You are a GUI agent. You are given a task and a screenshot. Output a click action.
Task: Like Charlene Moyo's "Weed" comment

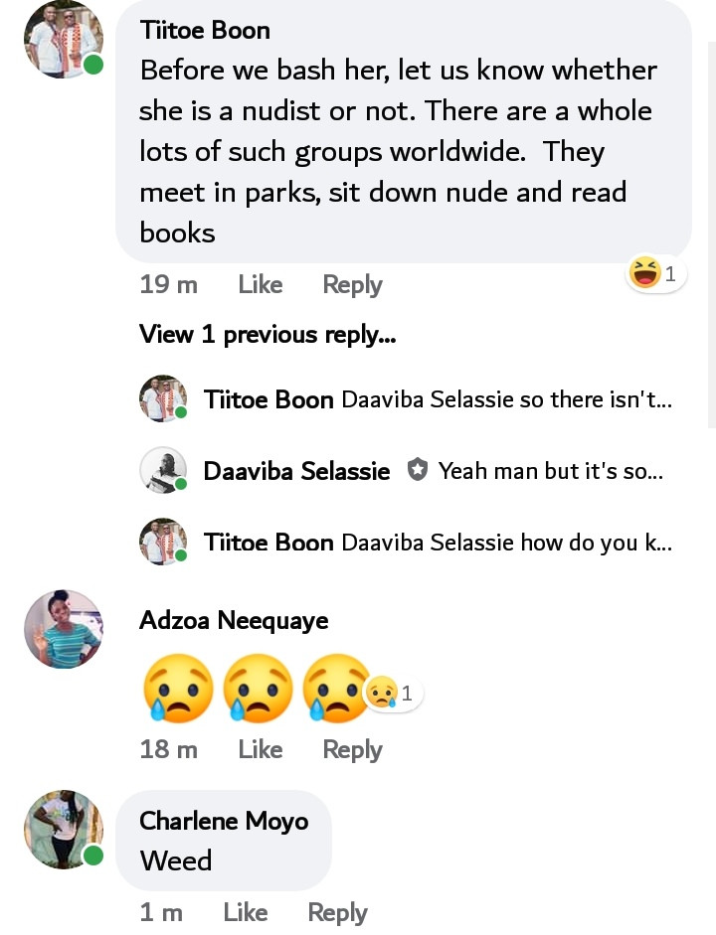pos(246,912)
